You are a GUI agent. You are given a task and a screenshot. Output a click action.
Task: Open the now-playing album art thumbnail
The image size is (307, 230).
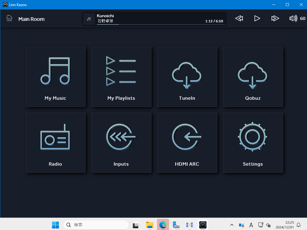(x=89, y=19)
